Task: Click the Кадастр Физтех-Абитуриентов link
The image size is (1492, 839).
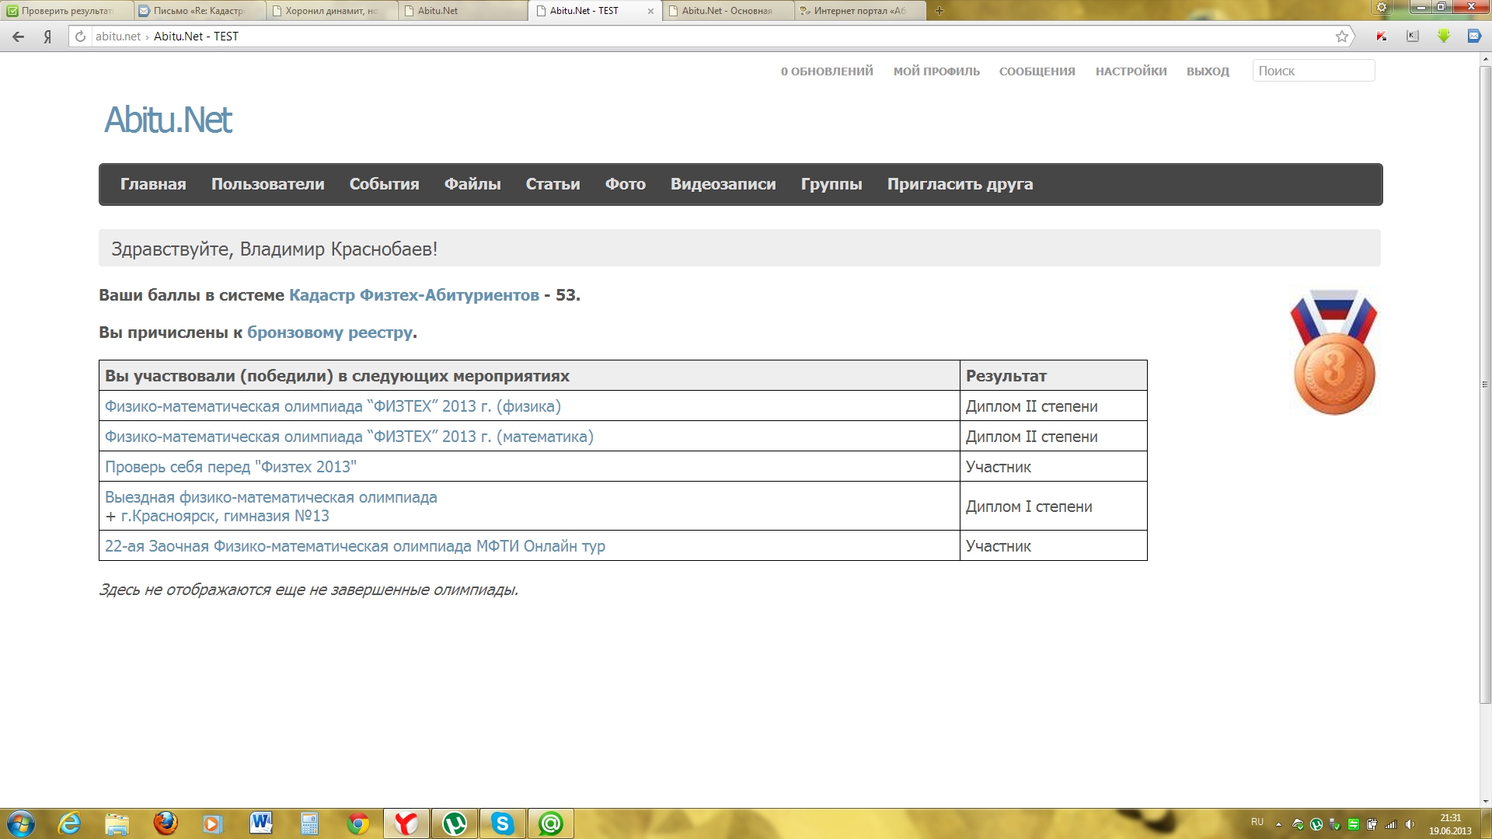Action: point(413,295)
